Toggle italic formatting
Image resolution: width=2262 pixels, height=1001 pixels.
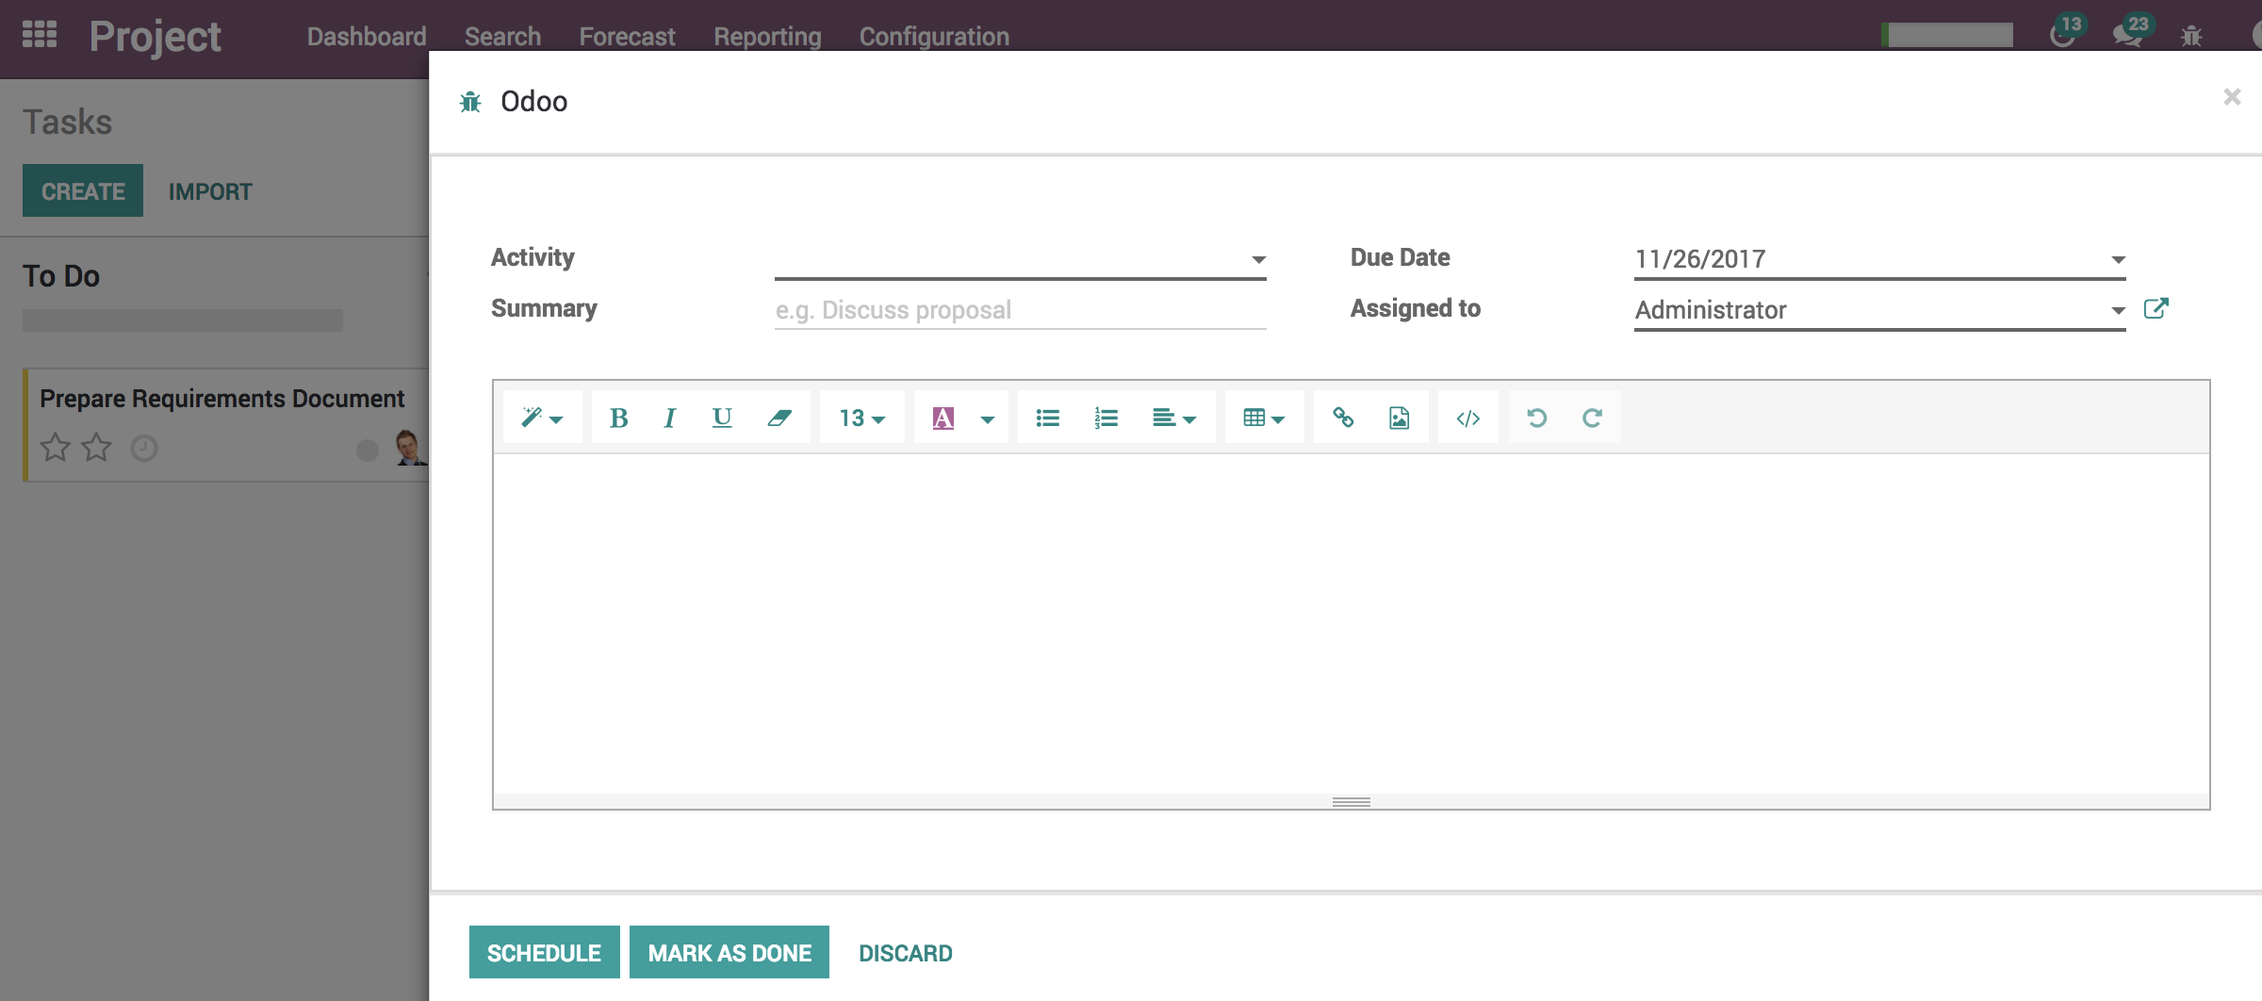[x=669, y=418]
